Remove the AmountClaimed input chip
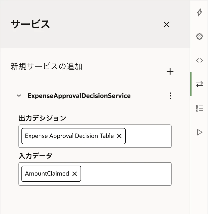This screenshot has width=208, height=214. [x=75, y=174]
